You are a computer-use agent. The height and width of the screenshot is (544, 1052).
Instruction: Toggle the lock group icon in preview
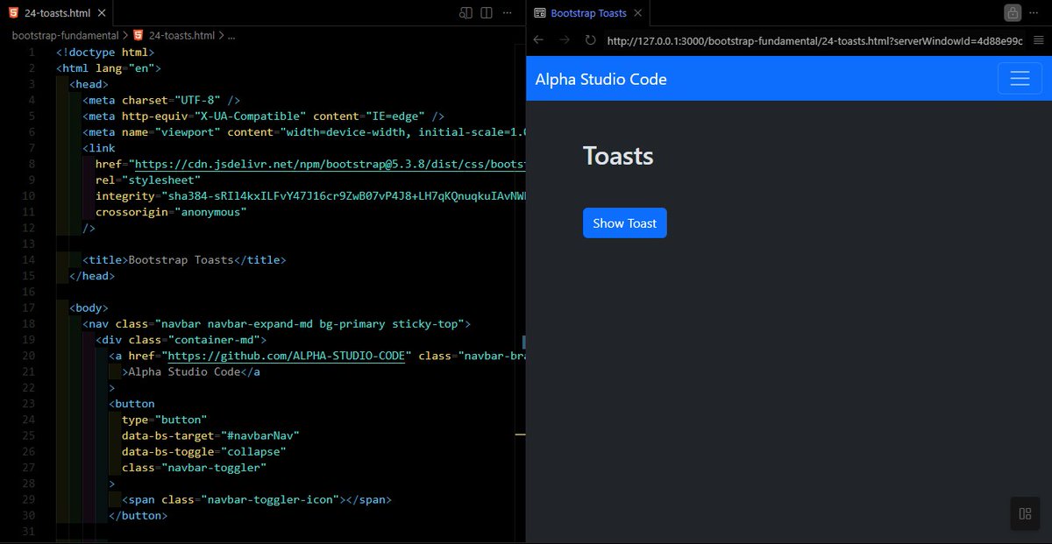point(1013,13)
